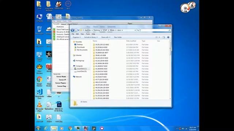The image size is (234, 131).
Task: Open the Recycle Bin desktop icon
Action: click(39, 30)
